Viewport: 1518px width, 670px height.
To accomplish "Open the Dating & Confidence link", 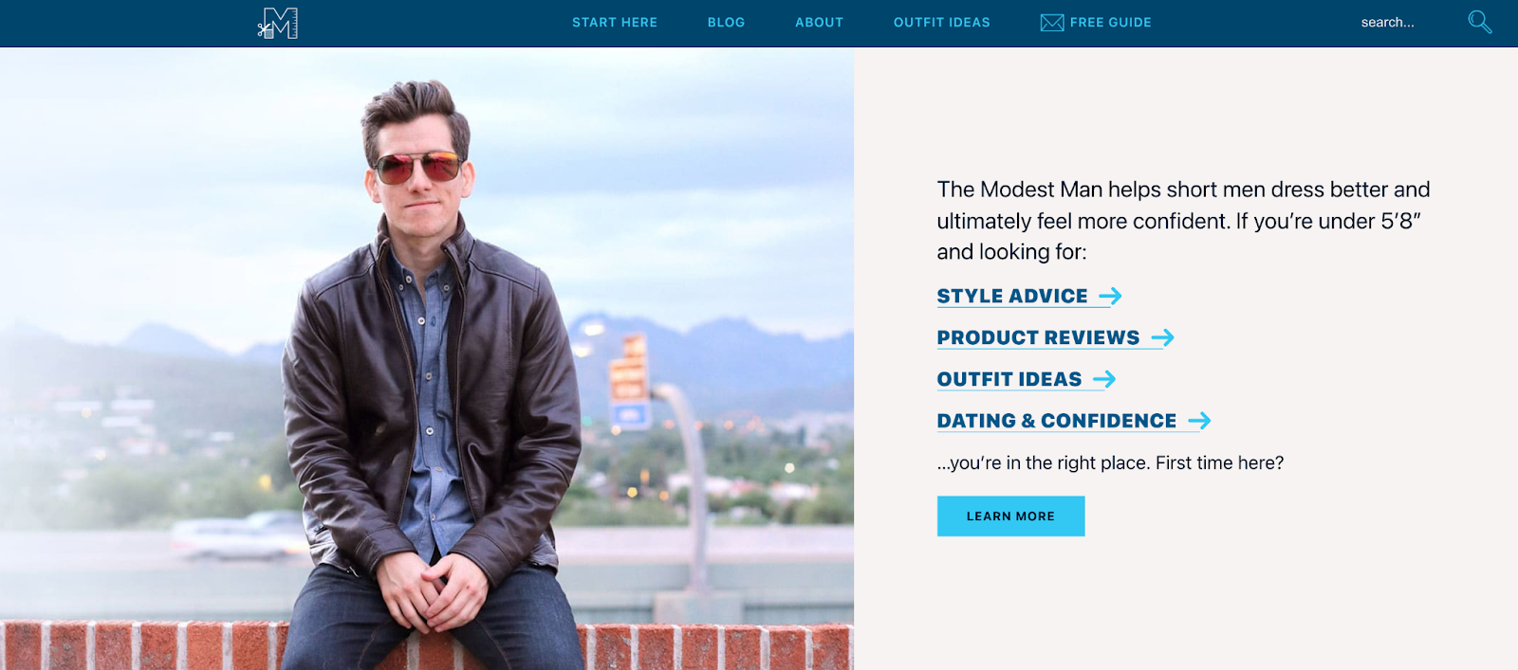I will (1057, 421).
